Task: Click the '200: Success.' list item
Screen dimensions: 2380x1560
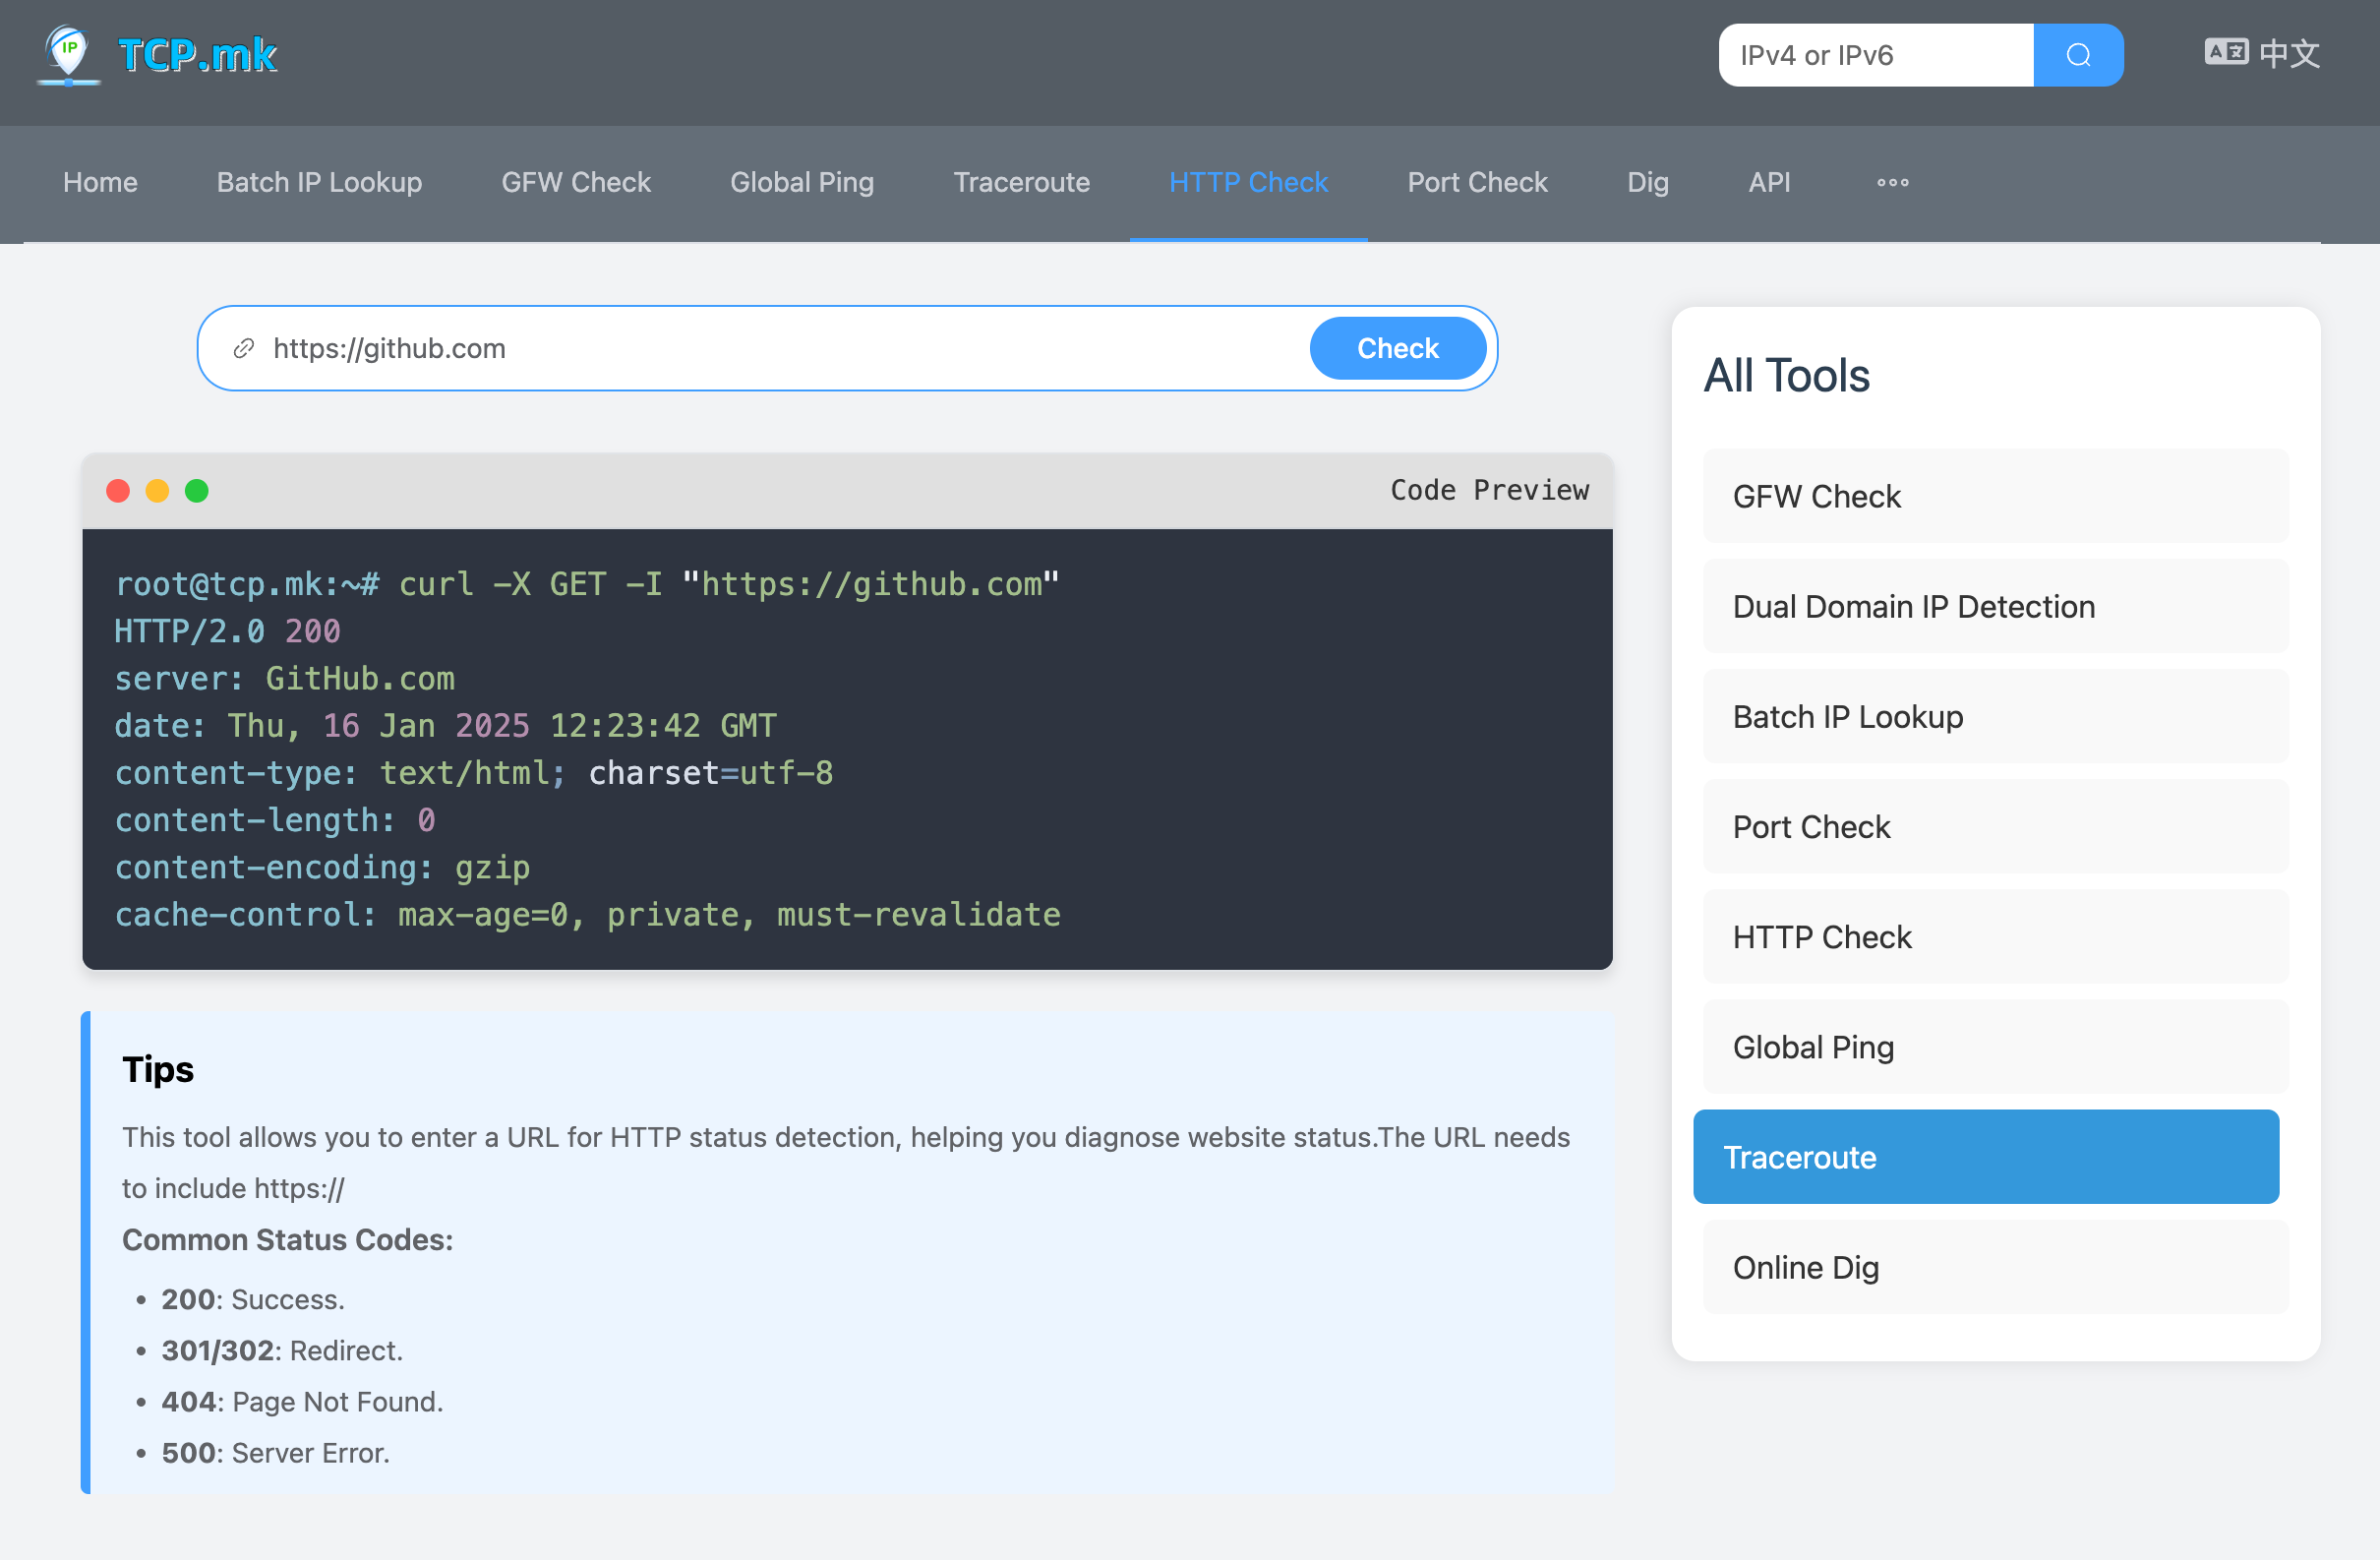Action: pos(253,1298)
